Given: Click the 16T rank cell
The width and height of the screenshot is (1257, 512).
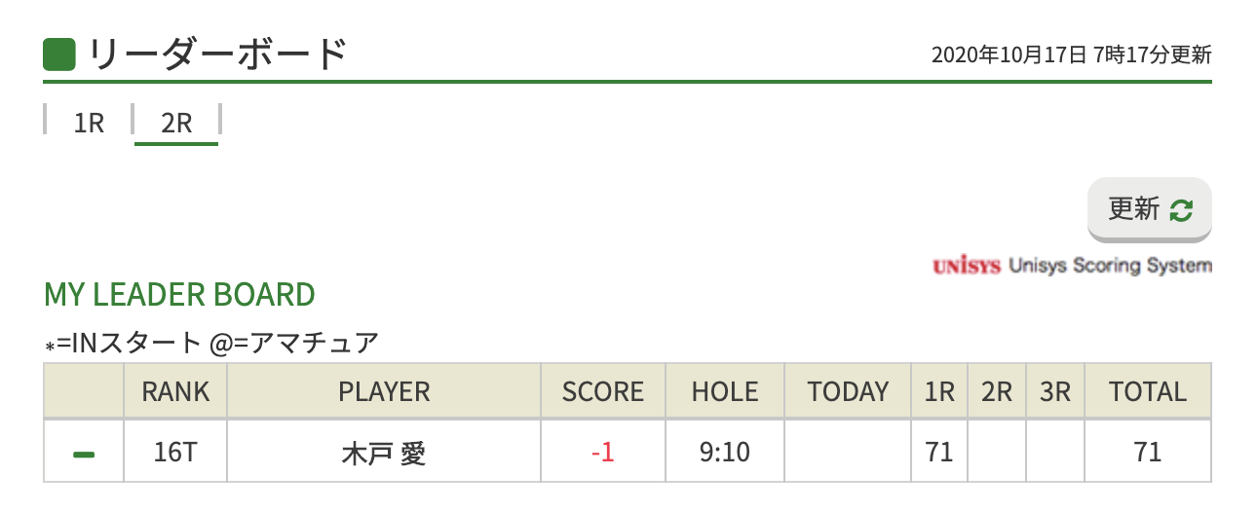Looking at the screenshot, I should [175, 453].
